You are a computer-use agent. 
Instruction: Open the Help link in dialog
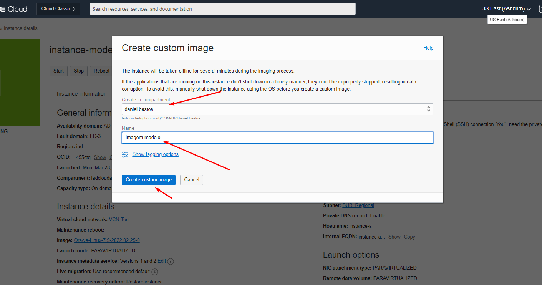tap(428, 48)
